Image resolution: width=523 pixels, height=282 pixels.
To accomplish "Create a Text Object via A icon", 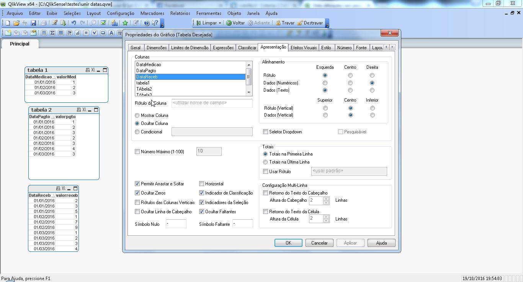I will coord(111,33).
